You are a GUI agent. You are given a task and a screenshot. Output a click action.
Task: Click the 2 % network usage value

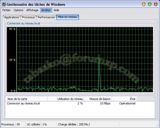coord(80,103)
